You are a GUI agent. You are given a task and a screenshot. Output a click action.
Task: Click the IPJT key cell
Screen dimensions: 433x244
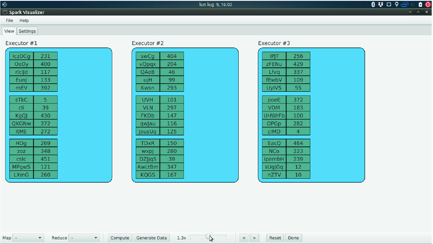(274, 56)
